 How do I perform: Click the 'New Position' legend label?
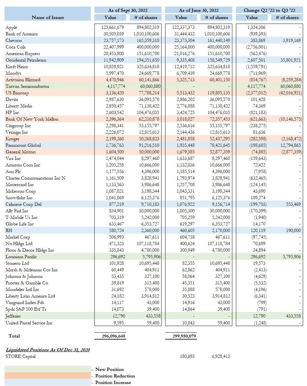pos(109,370)
